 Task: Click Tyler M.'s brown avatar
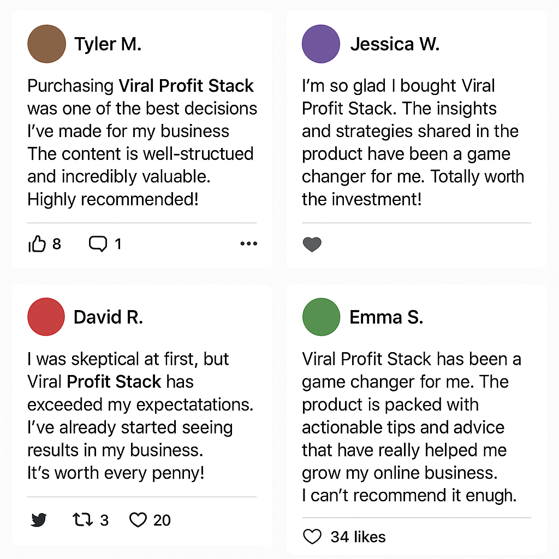click(x=47, y=44)
